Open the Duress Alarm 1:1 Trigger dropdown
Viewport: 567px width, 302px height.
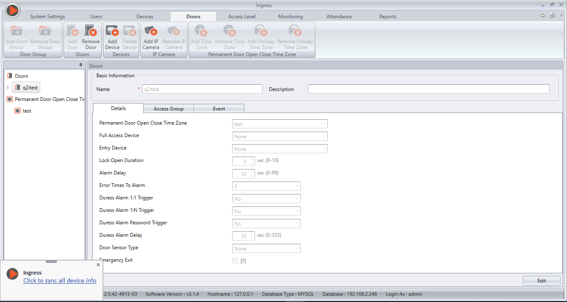coord(266,199)
